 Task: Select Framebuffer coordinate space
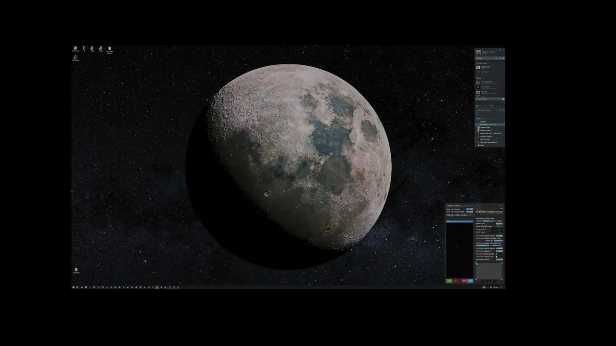click(496, 246)
